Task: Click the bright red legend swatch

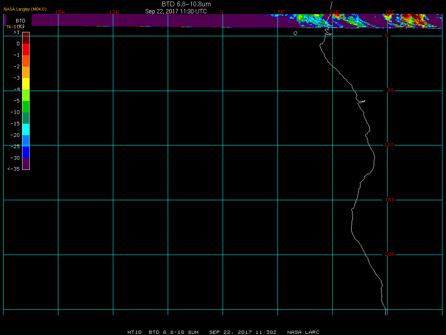Action: coord(26,49)
